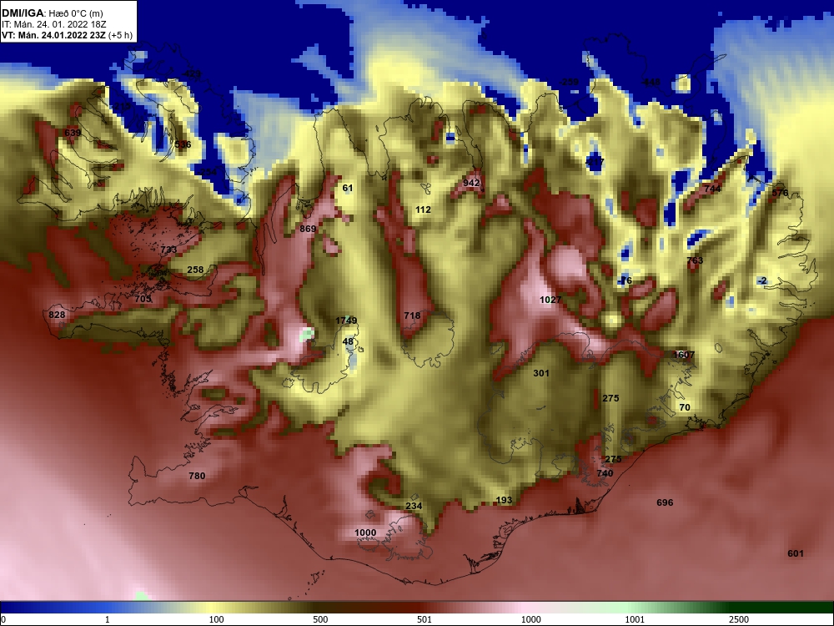Click the map value 301

(541, 373)
